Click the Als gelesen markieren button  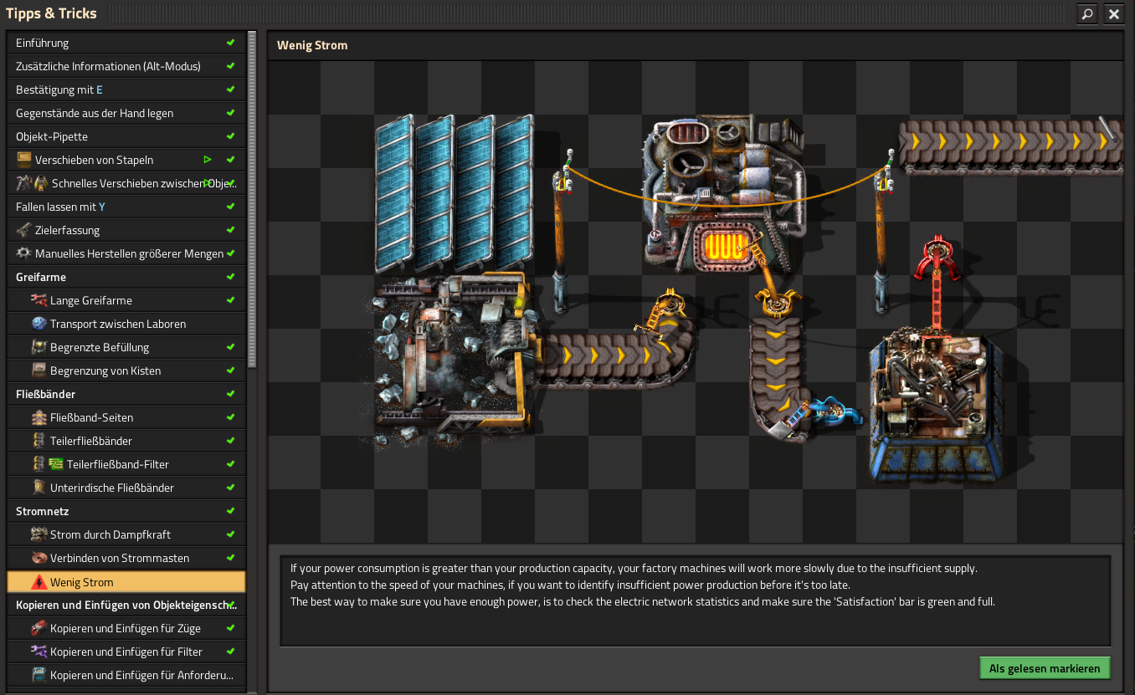tap(1045, 668)
